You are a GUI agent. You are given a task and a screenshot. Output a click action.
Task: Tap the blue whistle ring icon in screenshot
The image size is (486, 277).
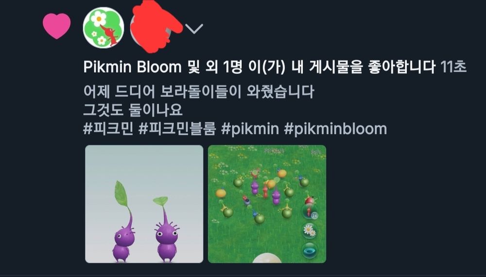[309, 250]
